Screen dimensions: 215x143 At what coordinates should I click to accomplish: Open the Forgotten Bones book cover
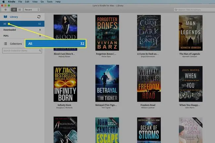pyautogui.click(x=107, y=33)
